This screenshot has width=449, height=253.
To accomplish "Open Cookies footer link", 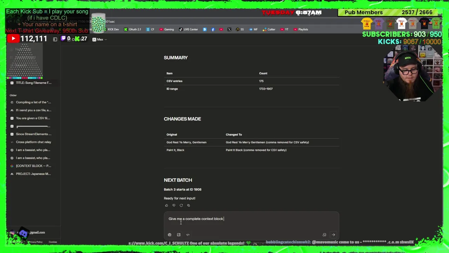I will [53, 242].
